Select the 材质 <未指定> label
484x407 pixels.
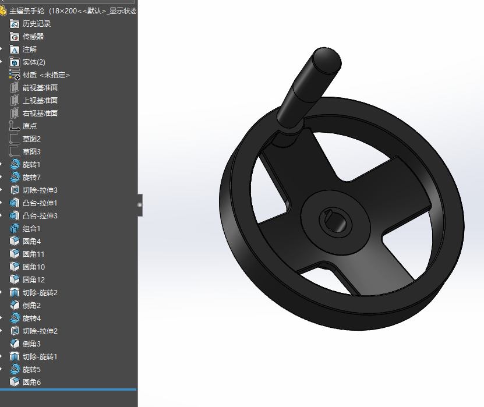pos(46,75)
